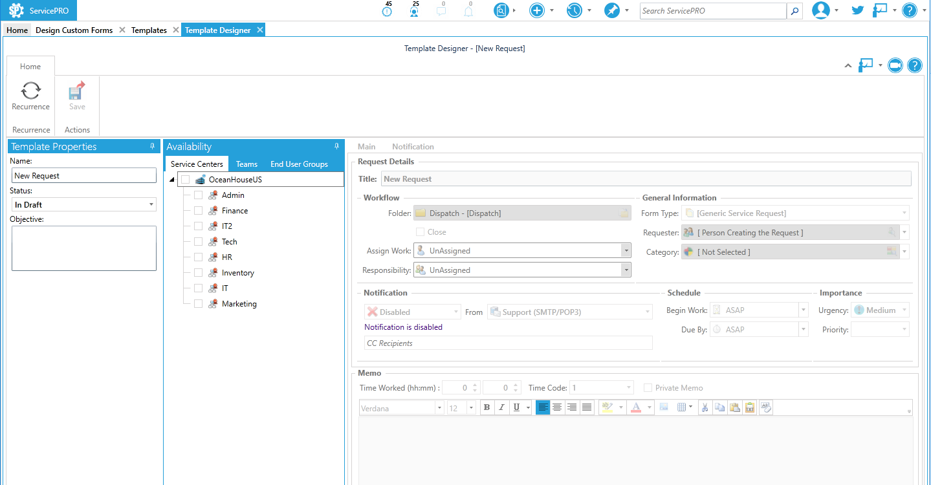Tick the OceanHouseUS checkbox
Screen dimensions: 931x485
186,180
